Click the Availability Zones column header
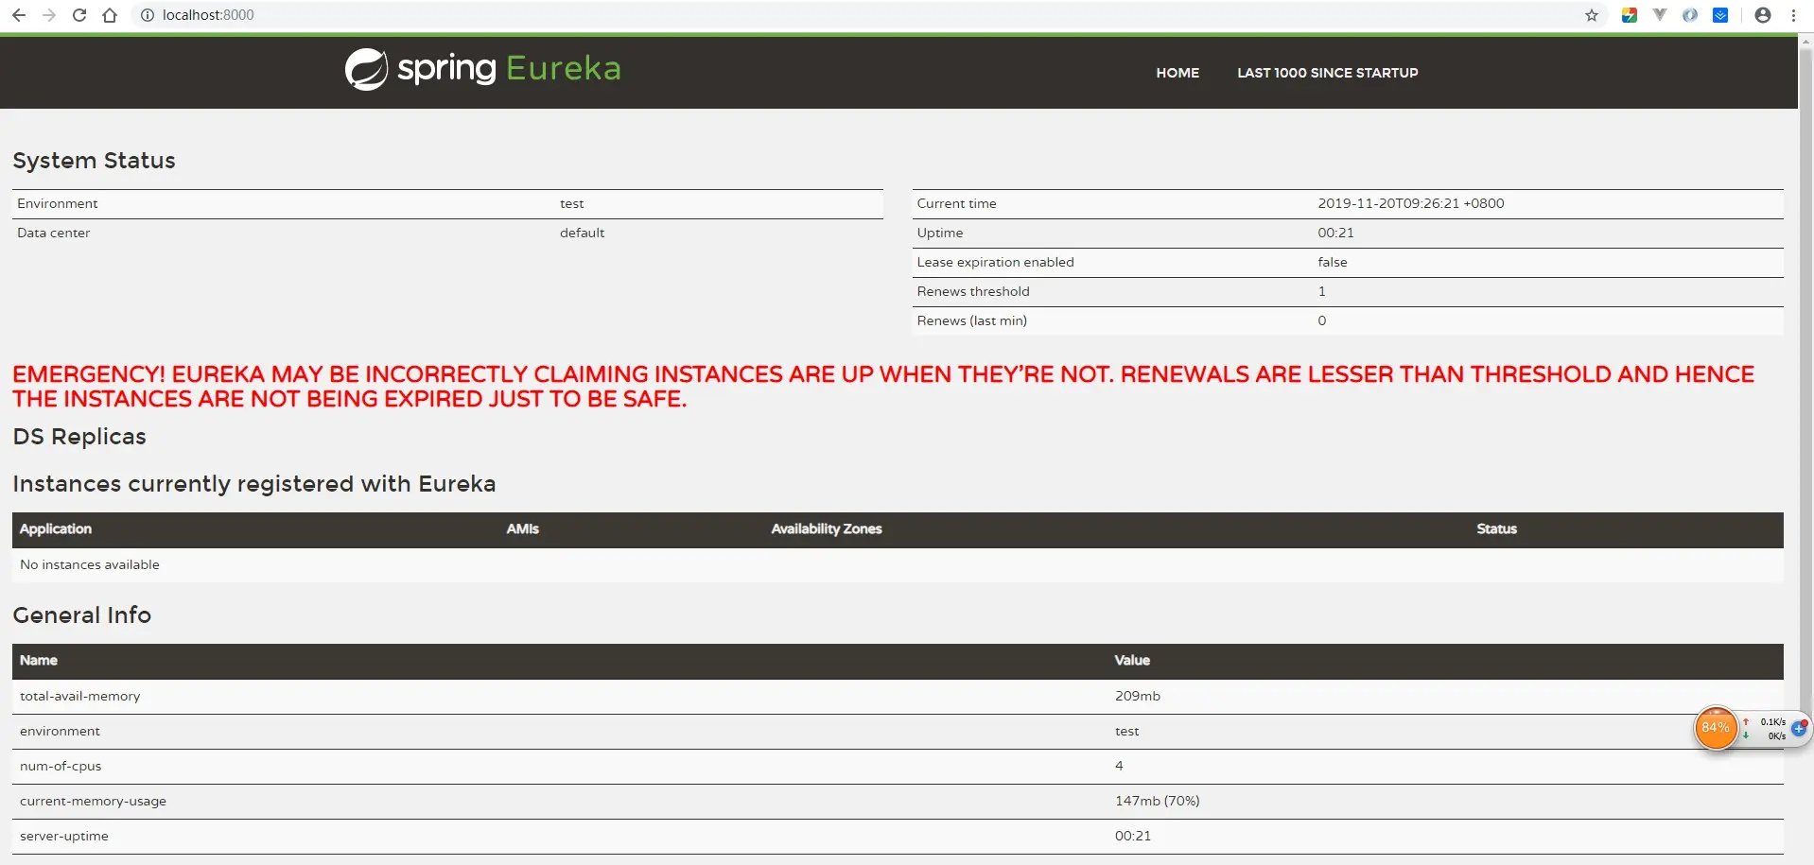Viewport: 1814px width, 865px height. click(x=827, y=529)
